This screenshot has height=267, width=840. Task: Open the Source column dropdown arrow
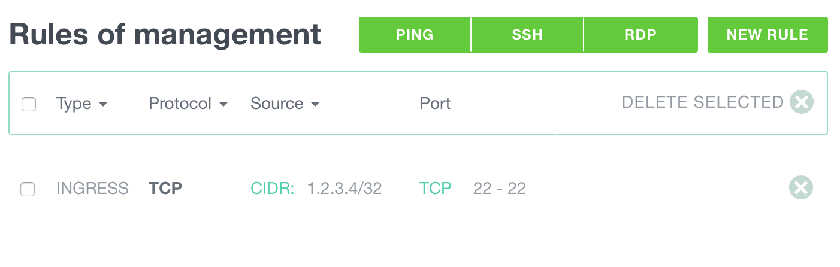315,104
